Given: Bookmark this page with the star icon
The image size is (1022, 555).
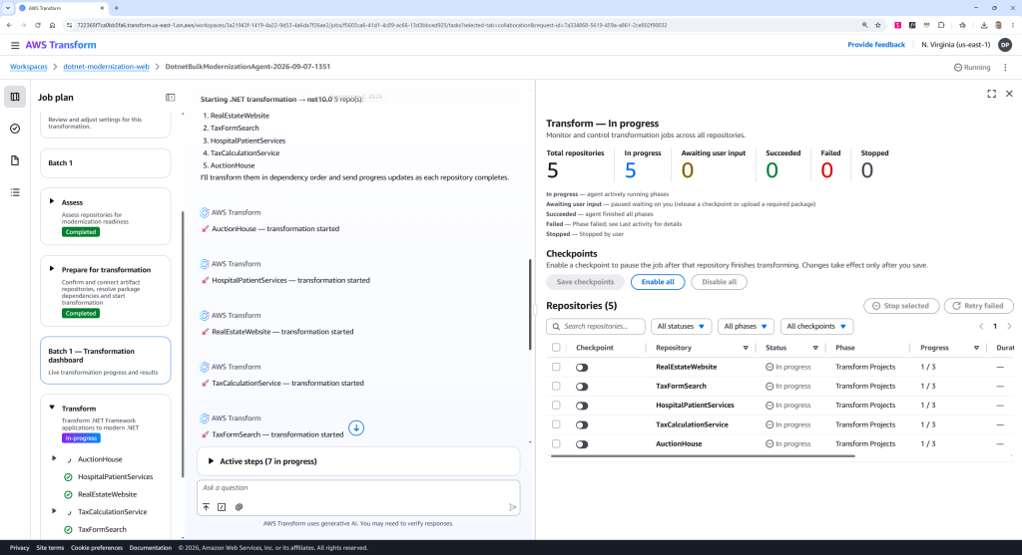Looking at the screenshot, I should tap(878, 25).
